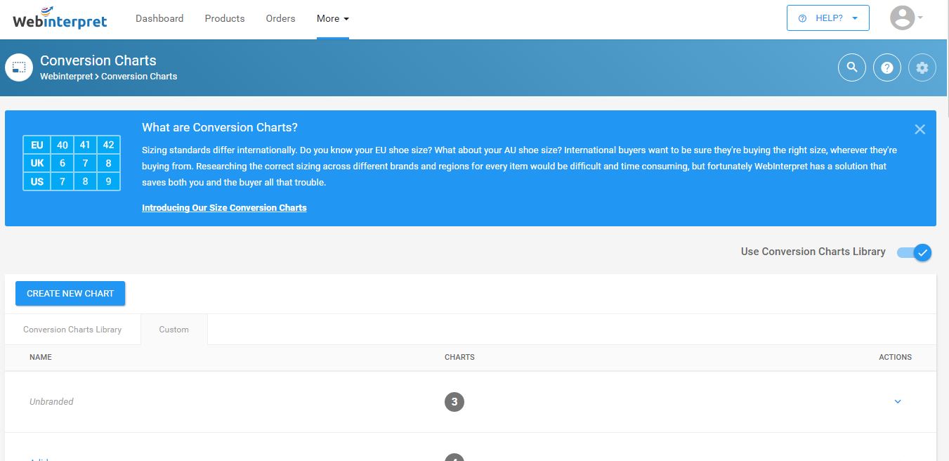Open the Products menu item
Image resolution: width=949 pixels, height=461 pixels.
pos(225,19)
